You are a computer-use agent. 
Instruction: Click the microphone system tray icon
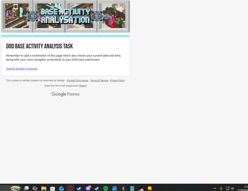click(221, 188)
